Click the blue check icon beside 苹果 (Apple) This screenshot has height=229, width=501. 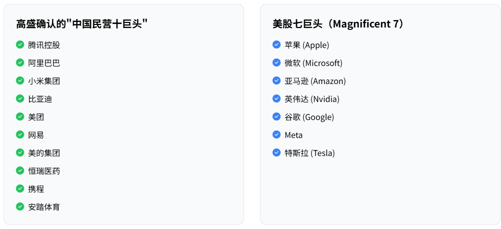pos(276,44)
